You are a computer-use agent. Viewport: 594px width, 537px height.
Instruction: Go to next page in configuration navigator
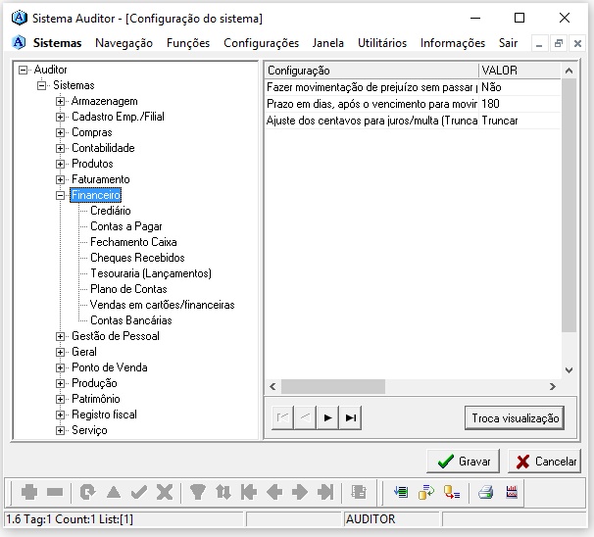point(327,417)
